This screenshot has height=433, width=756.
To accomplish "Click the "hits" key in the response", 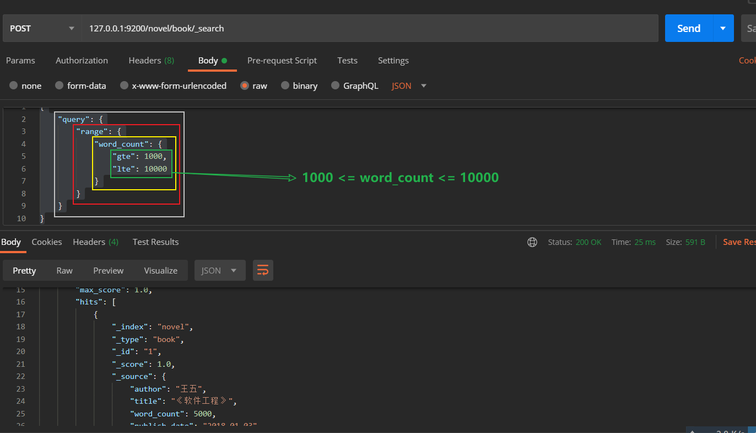I will 90,302.
